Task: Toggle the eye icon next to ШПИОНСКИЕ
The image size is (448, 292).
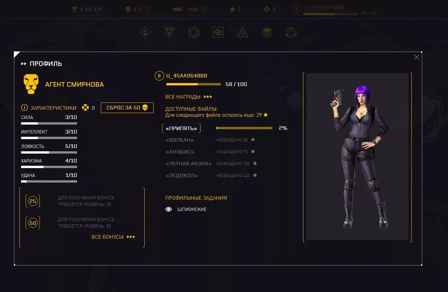Action: 169,209
